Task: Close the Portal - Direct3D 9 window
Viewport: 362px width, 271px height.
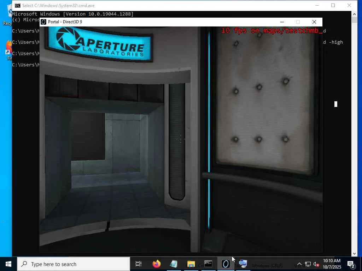Action: pos(314,22)
